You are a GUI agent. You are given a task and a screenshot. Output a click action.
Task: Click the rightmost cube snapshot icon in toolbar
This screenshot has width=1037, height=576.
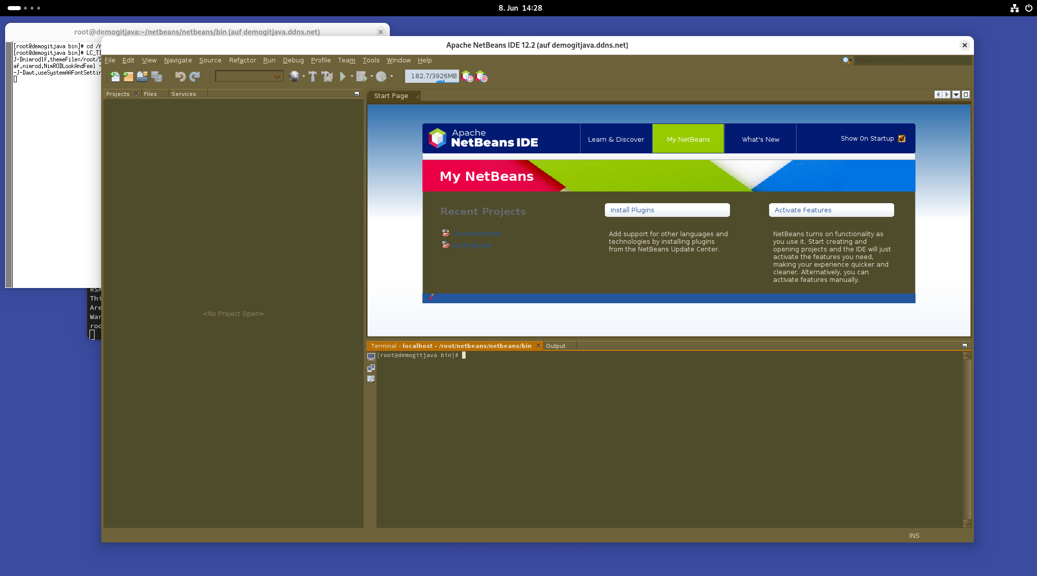click(481, 77)
